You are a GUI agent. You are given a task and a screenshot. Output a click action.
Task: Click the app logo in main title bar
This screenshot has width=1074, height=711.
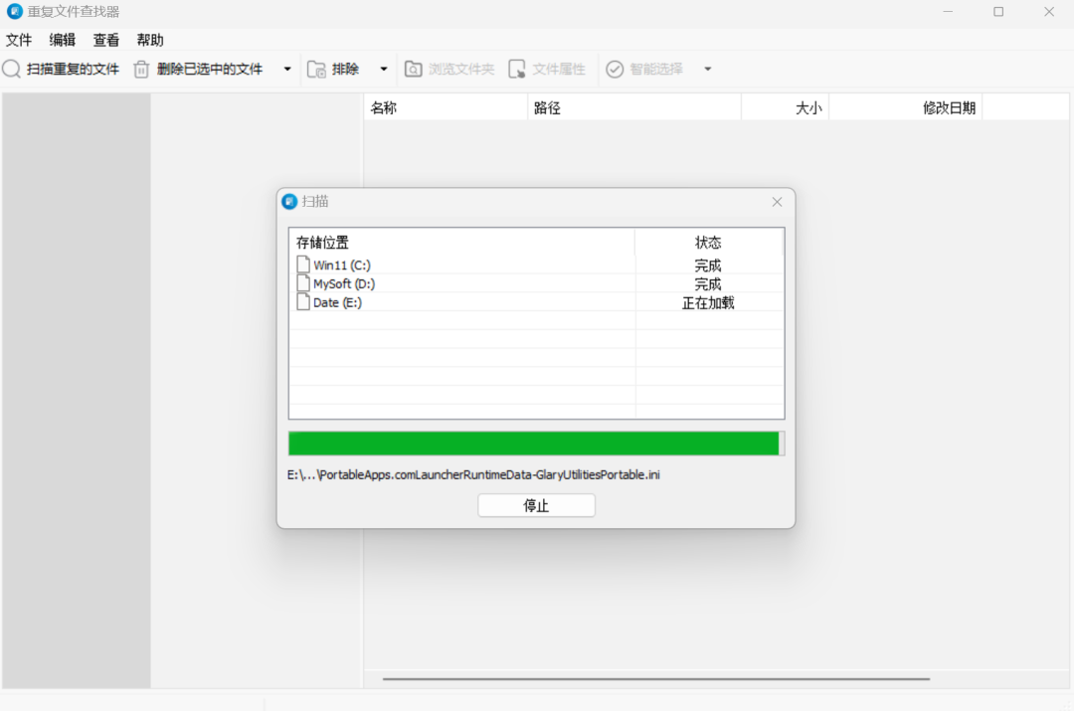click(x=14, y=12)
